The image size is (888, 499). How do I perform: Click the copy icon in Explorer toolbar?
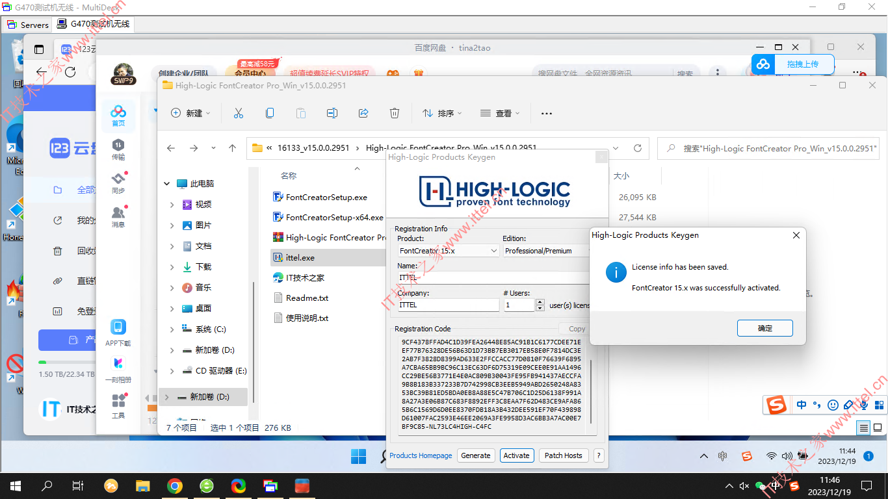(x=270, y=113)
